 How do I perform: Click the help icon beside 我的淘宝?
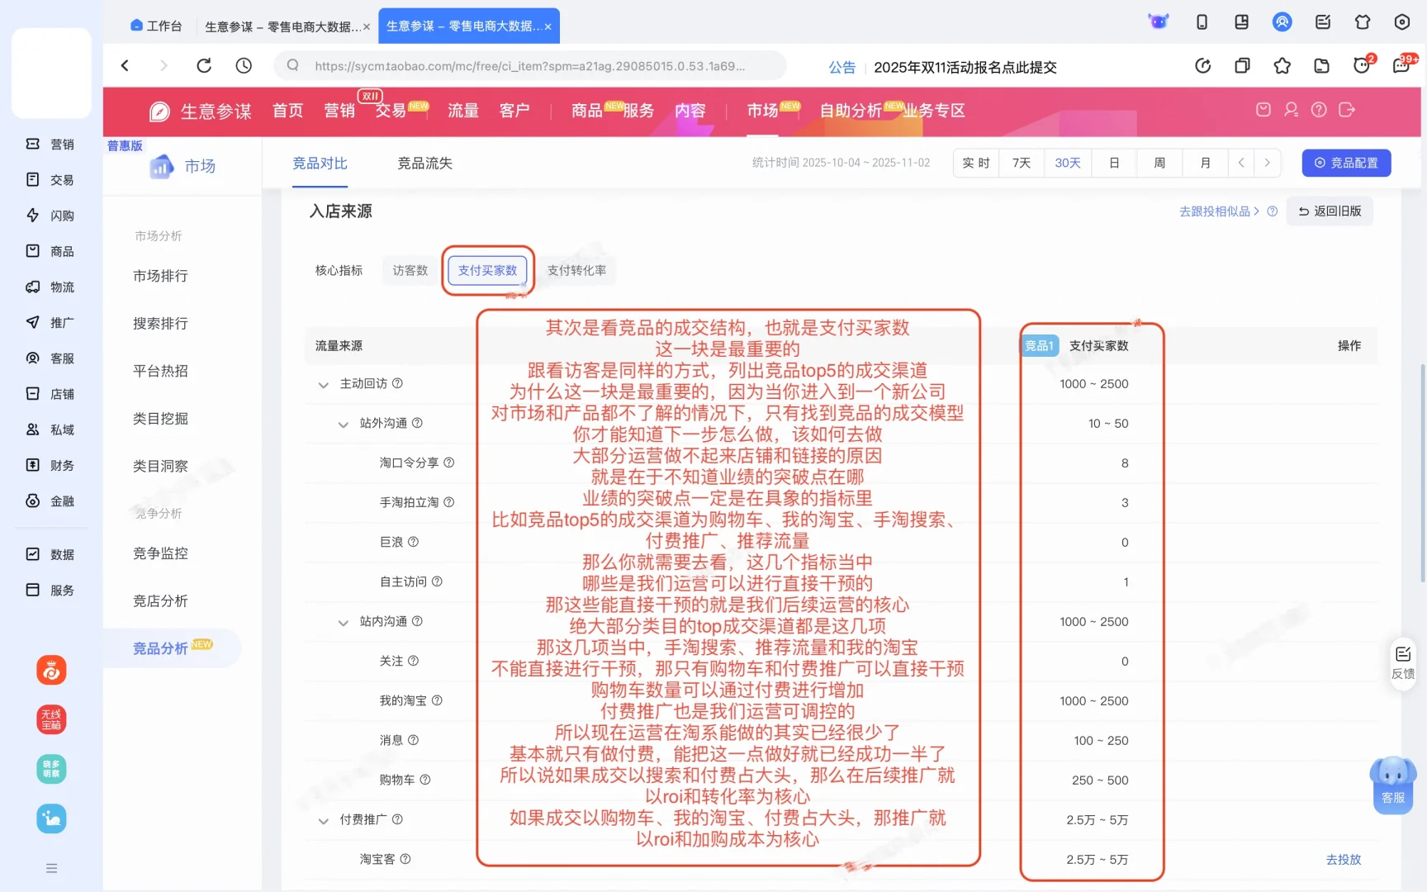pyautogui.click(x=437, y=700)
